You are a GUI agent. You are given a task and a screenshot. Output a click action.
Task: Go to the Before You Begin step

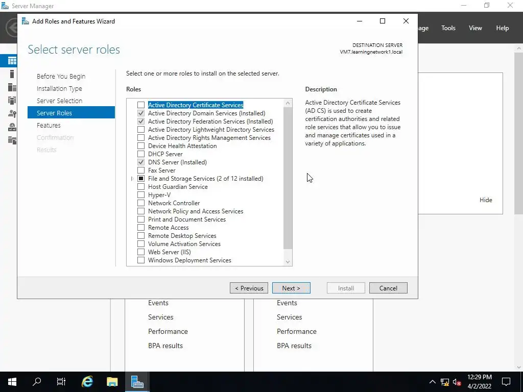click(61, 77)
